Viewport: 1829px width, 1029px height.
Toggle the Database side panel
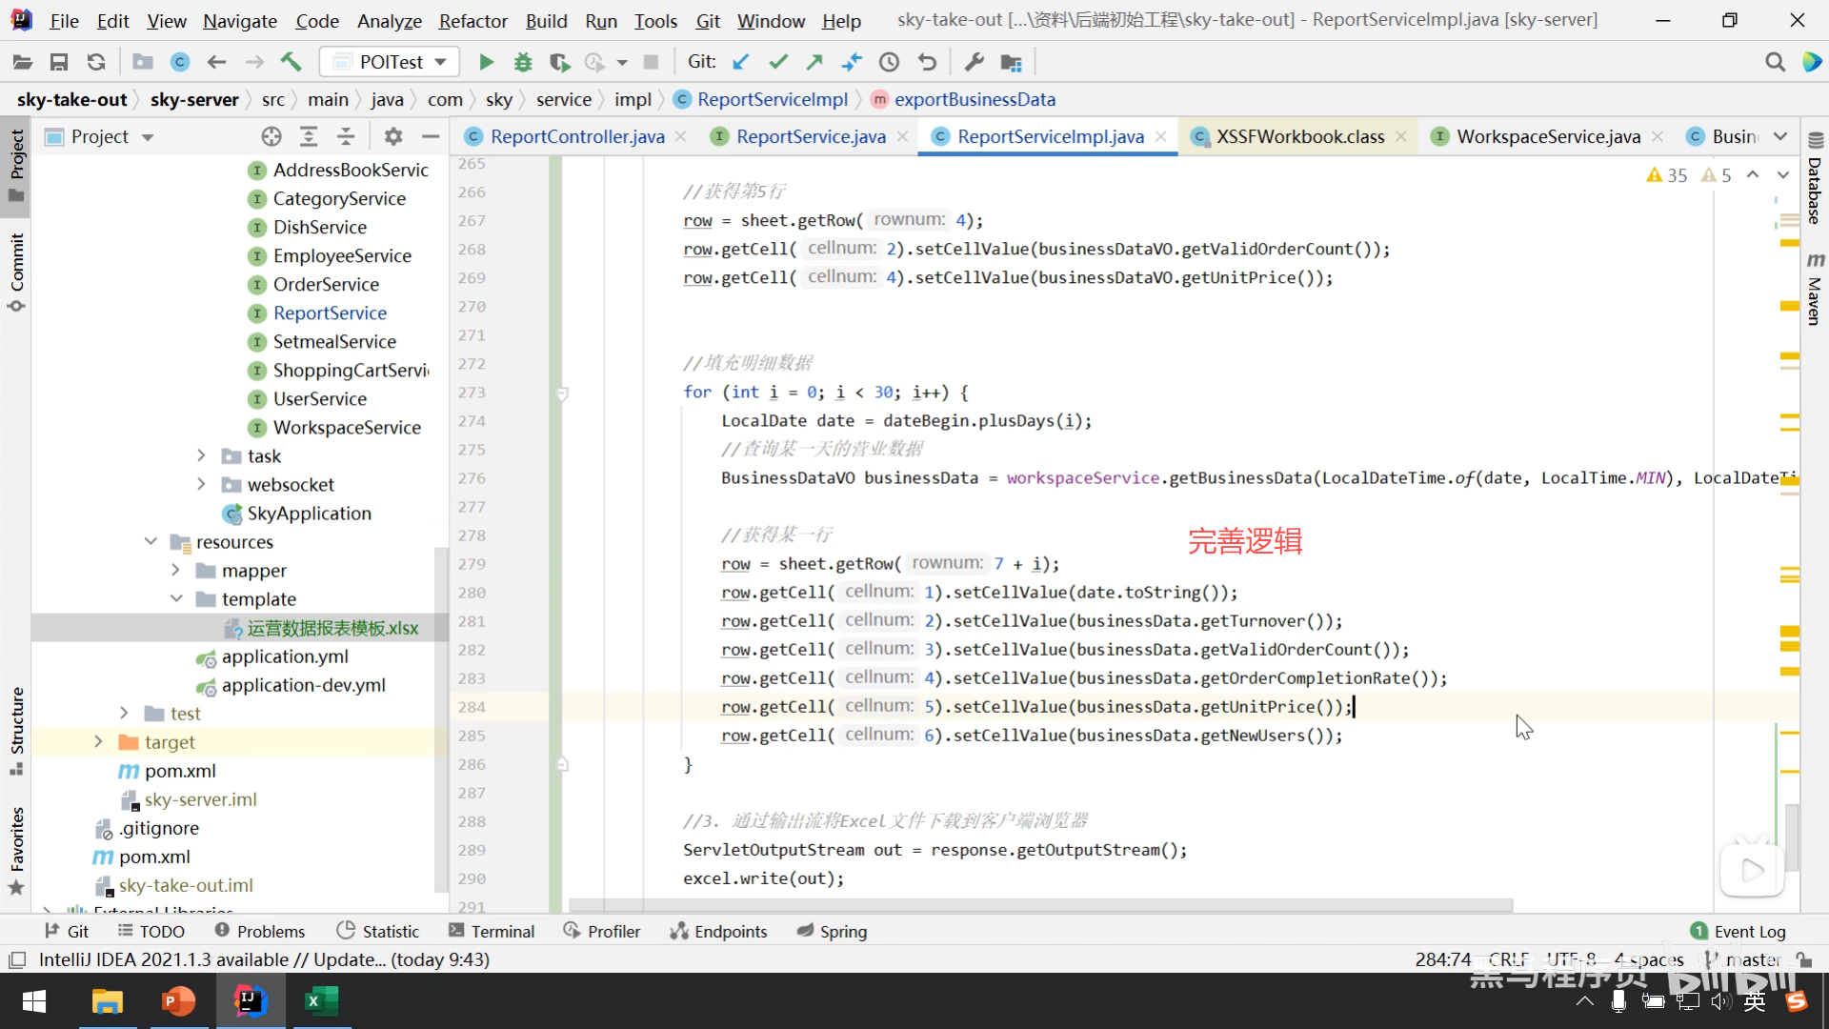click(x=1814, y=181)
